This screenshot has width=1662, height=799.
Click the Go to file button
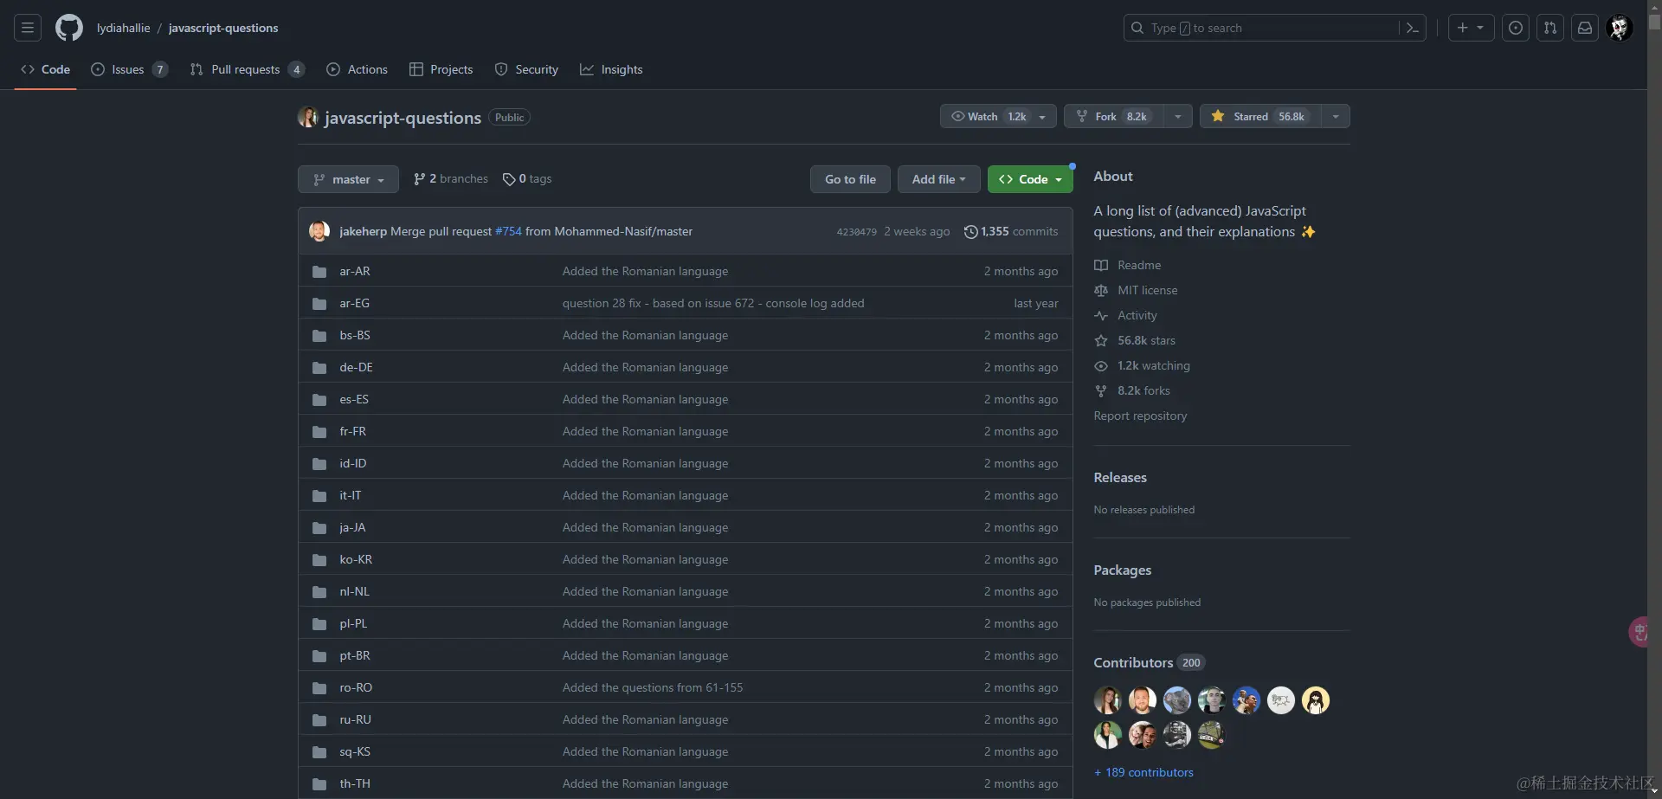point(850,179)
